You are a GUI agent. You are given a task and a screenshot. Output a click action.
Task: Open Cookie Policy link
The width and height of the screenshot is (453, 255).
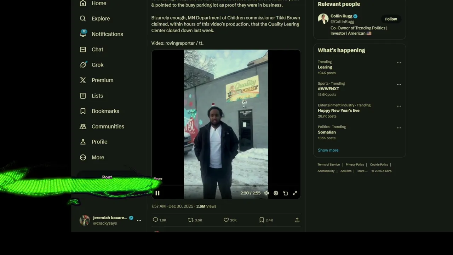[379, 165]
